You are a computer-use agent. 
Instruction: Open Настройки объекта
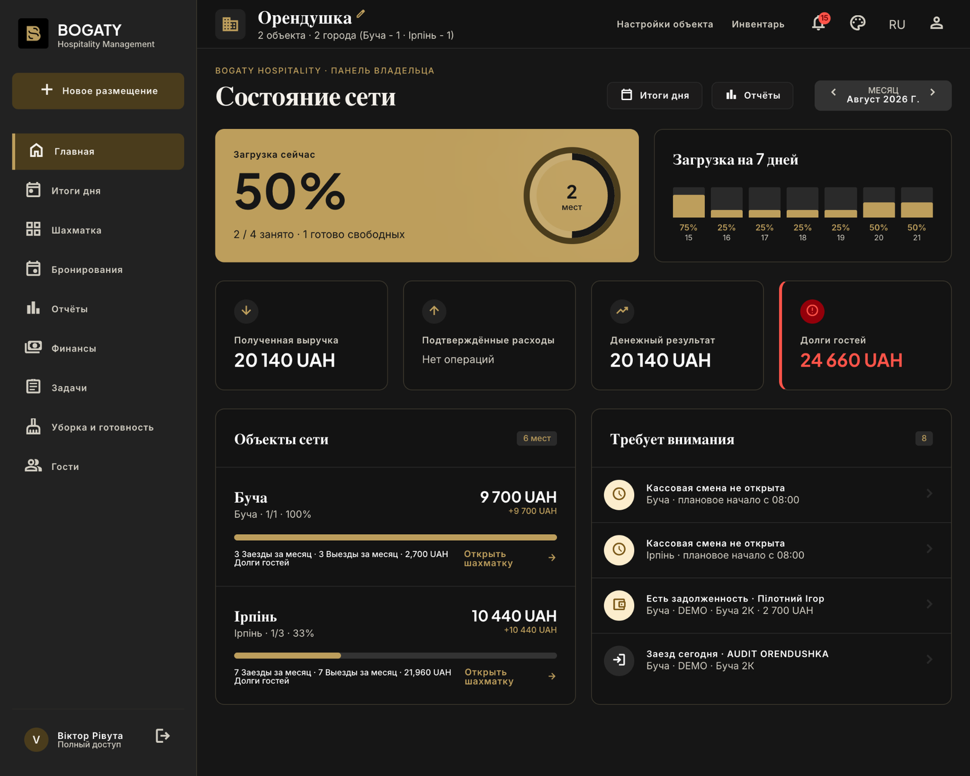[x=664, y=24]
